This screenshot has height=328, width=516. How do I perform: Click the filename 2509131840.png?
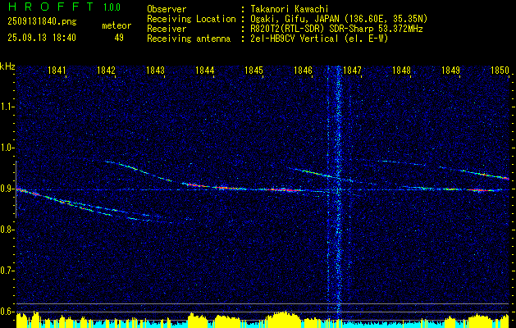[x=42, y=22]
